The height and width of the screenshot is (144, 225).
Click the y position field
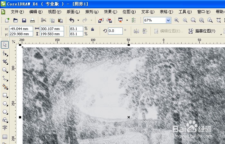coord(21,34)
